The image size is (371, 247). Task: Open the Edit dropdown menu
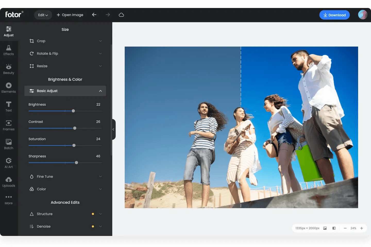click(x=43, y=15)
